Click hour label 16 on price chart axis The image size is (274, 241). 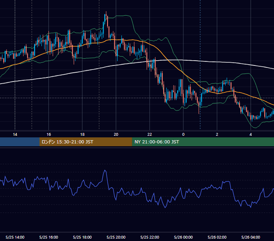pos(49,135)
